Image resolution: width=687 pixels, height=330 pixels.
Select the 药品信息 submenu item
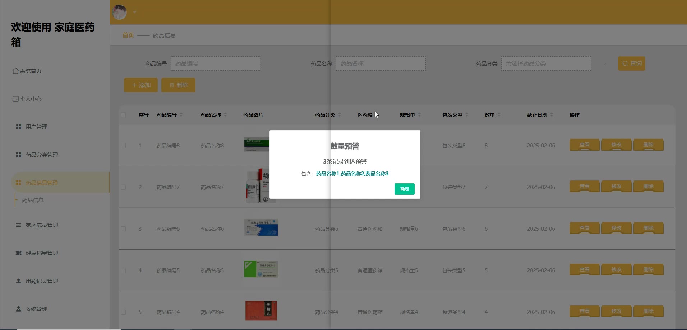pos(33,200)
